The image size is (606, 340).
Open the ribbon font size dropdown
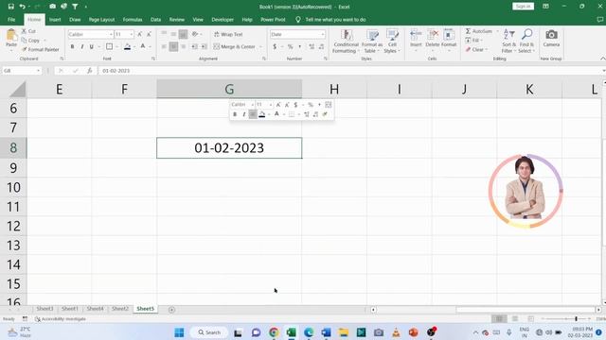pyautogui.click(x=132, y=34)
